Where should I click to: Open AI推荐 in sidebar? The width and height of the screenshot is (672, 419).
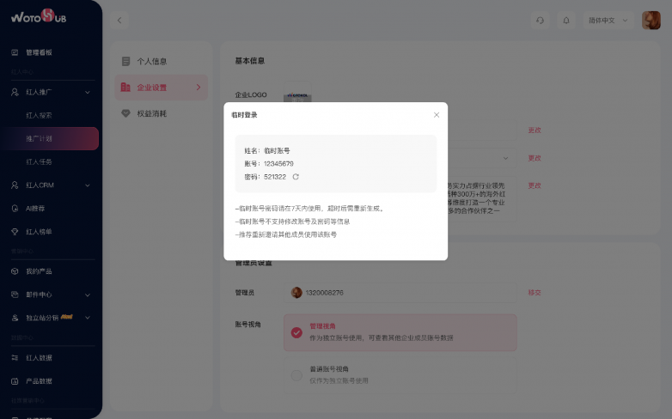[x=36, y=208]
